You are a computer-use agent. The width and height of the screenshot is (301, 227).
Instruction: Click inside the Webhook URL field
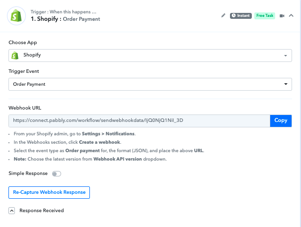tap(140, 120)
